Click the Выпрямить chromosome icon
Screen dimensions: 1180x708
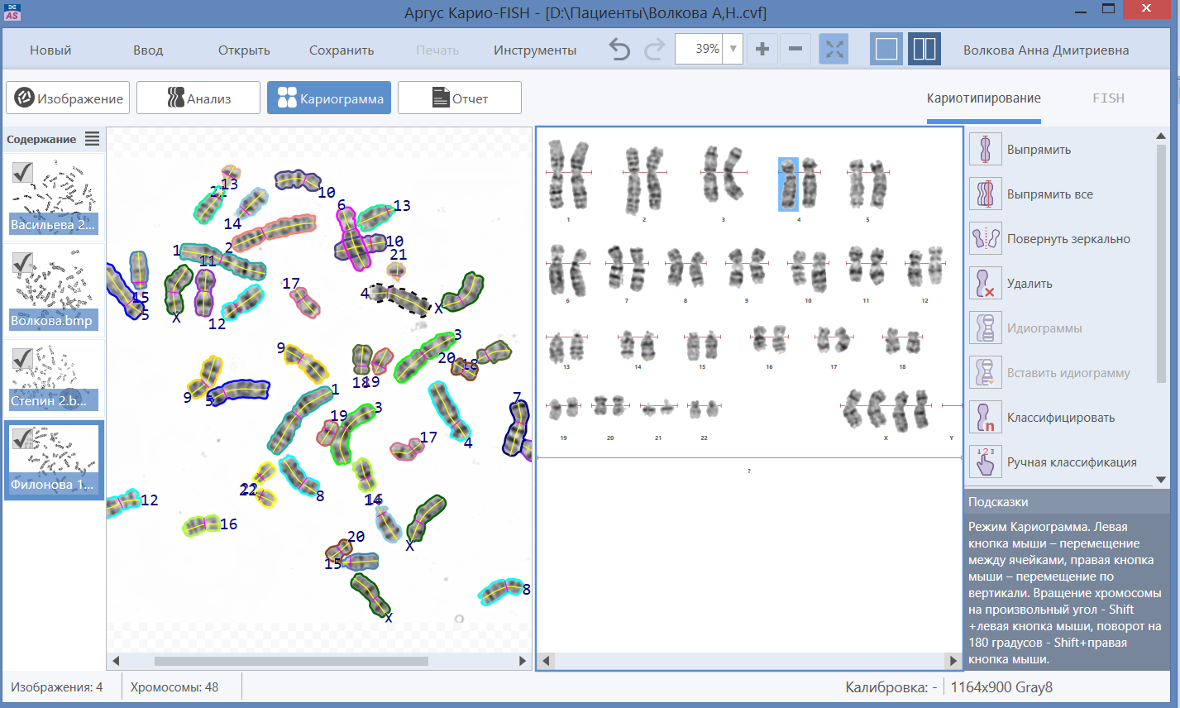985,150
